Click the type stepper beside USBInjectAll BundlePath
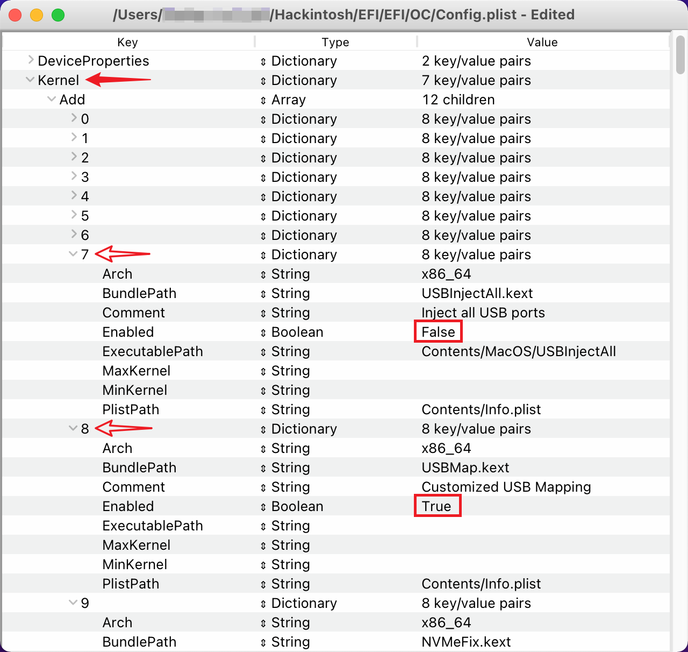This screenshot has height=652, width=688. 263,293
